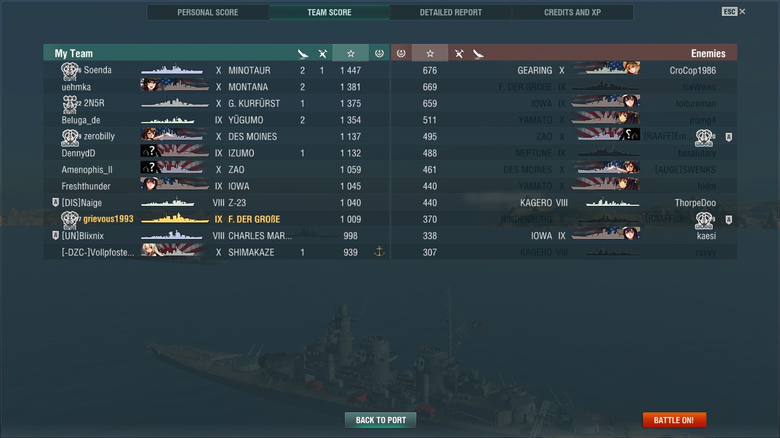Image resolution: width=780 pixels, height=438 pixels.
Task: Sort My Team by aircraft shot down icon
Action: pyautogui.click(x=323, y=54)
